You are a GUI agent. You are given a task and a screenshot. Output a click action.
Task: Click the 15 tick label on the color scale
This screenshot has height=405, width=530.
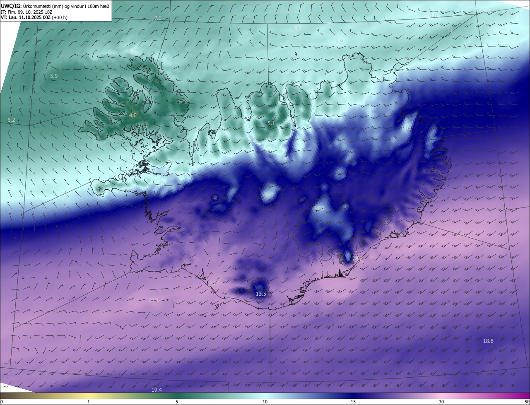pos(353,402)
